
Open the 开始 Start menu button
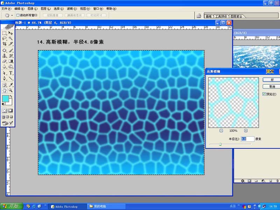pos(12,206)
